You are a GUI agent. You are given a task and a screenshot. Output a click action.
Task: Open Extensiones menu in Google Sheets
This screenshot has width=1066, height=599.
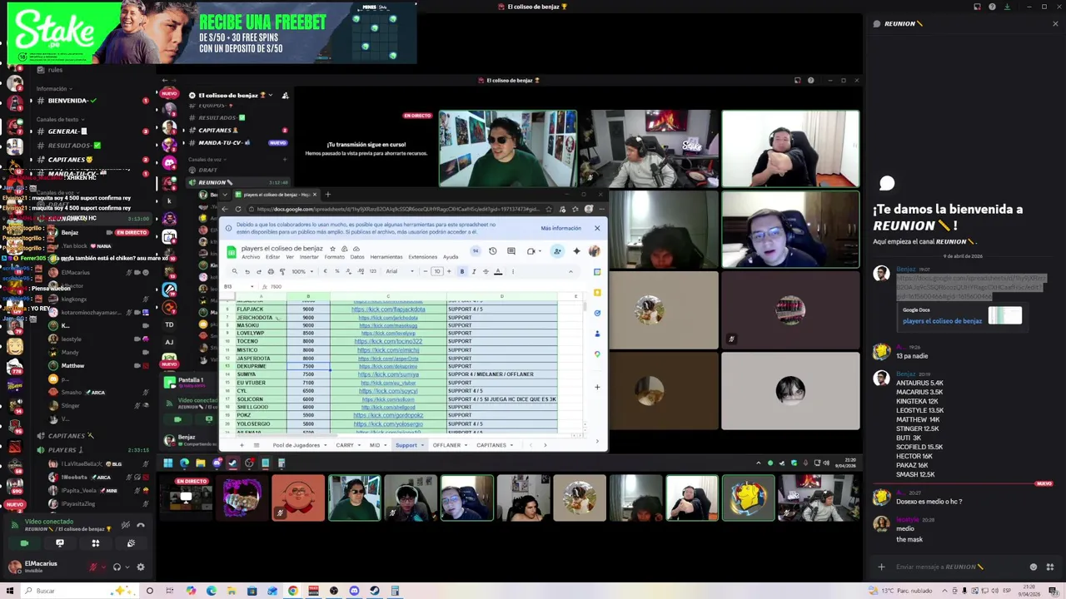pos(423,257)
